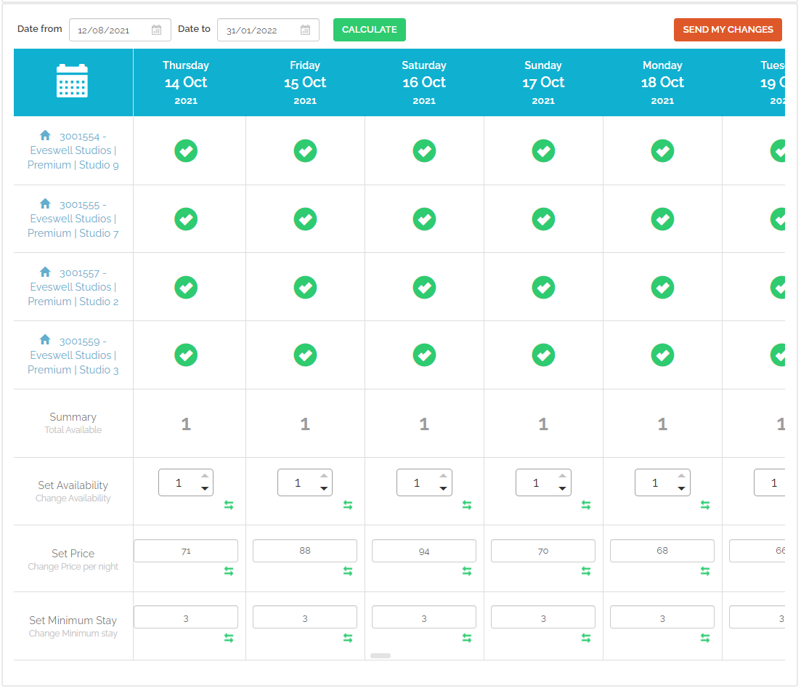Toggle Studio 9 availability for Thursday 14 Oct
This screenshot has width=801, height=691.
coord(186,151)
